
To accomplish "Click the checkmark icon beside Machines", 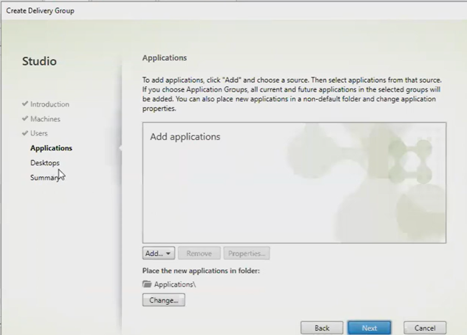I will pyautogui.click(x=25, y=119).
